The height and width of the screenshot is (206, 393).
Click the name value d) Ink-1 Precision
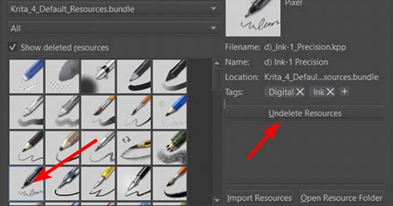(296, 62)
